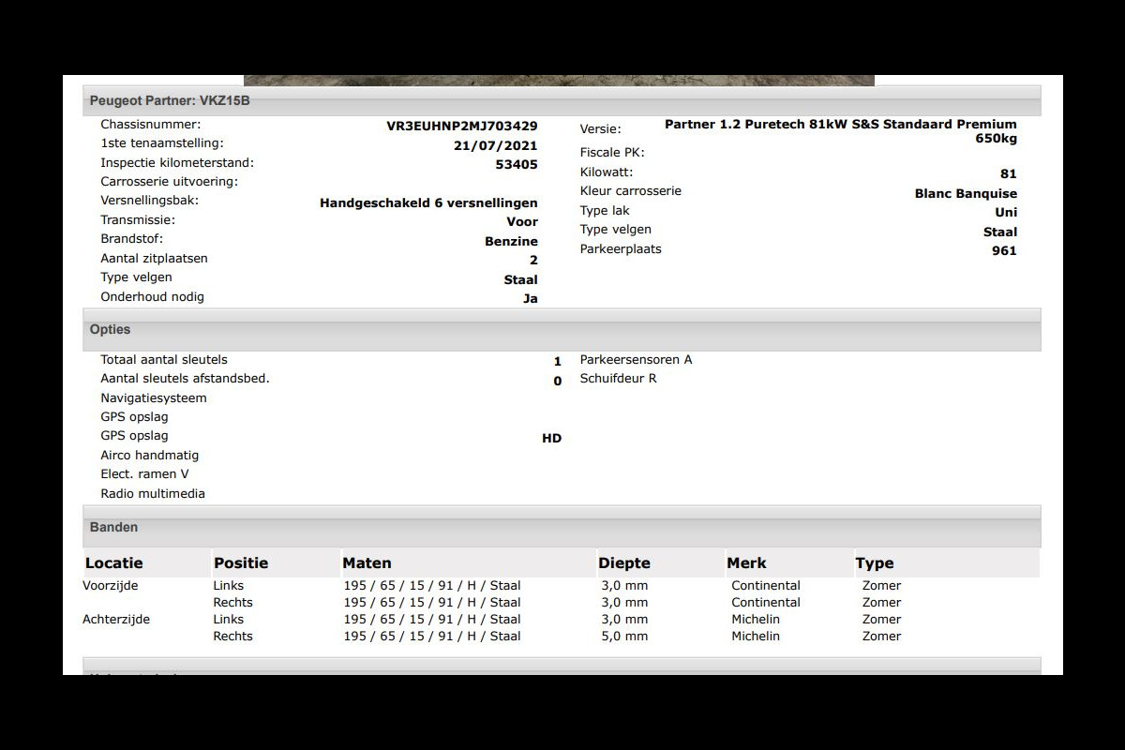Click the Opties section header
The height and width of the screenshot is (750, 1125).
pyautogui.click(x=110, y=330)
